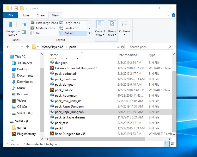This screenshot has height=157, width=197.
Task: Open the File tab
Action: (11, 15)
